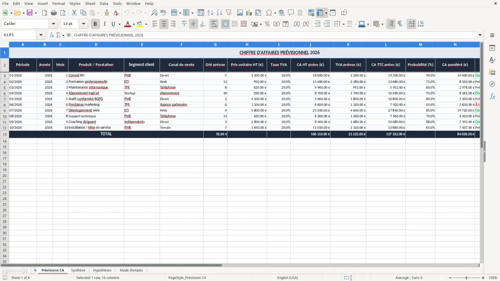
Task: Toggle Align Left button
Action: pos(155,24)
